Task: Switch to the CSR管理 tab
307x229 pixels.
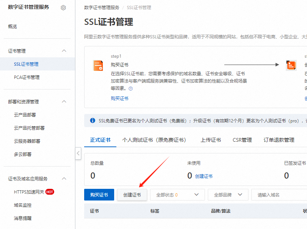Action: point(242,140)
